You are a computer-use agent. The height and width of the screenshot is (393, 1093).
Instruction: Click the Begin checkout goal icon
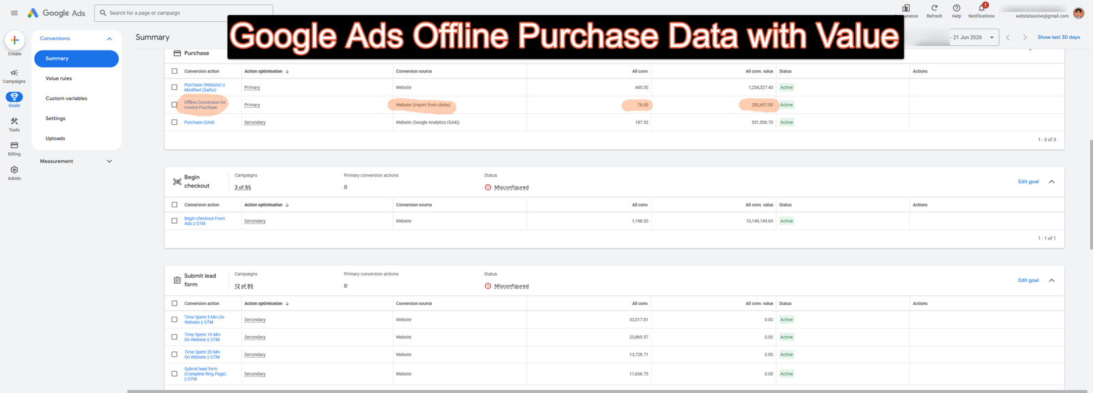coord(177,181)
